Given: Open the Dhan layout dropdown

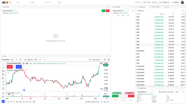Looking at the screenshot, I should (97, 60).
